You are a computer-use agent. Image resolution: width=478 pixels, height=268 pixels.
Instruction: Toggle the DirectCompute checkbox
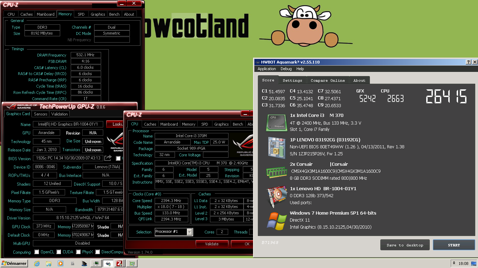98,252
